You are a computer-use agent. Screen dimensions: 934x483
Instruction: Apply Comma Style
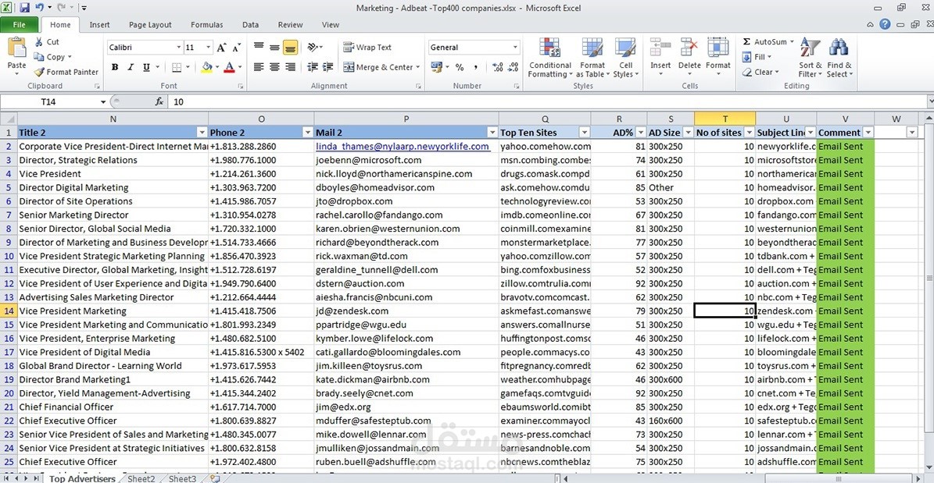point(475,67)
